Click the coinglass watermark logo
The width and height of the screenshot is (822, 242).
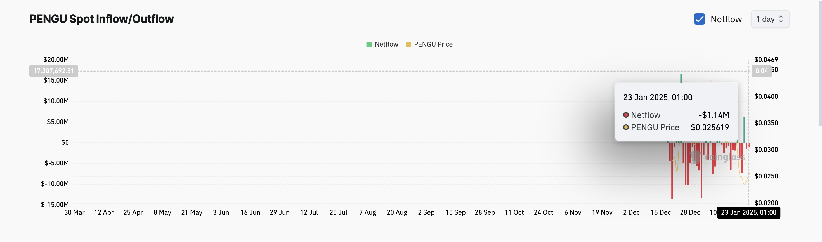(x=695, y=157)
